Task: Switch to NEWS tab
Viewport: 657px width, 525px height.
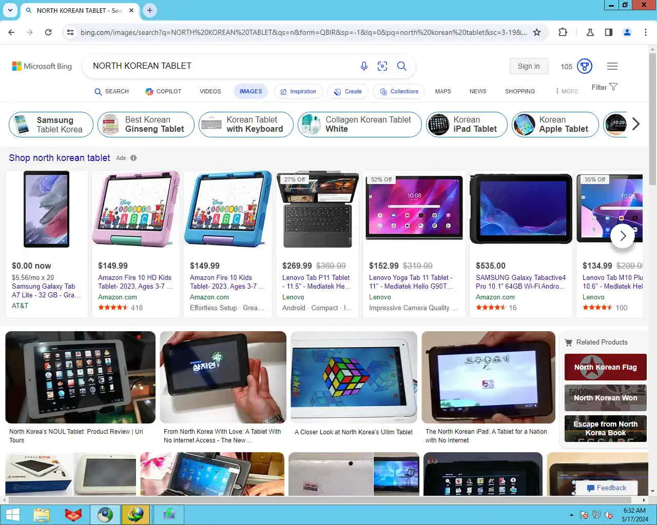Action: click(478, 91)
